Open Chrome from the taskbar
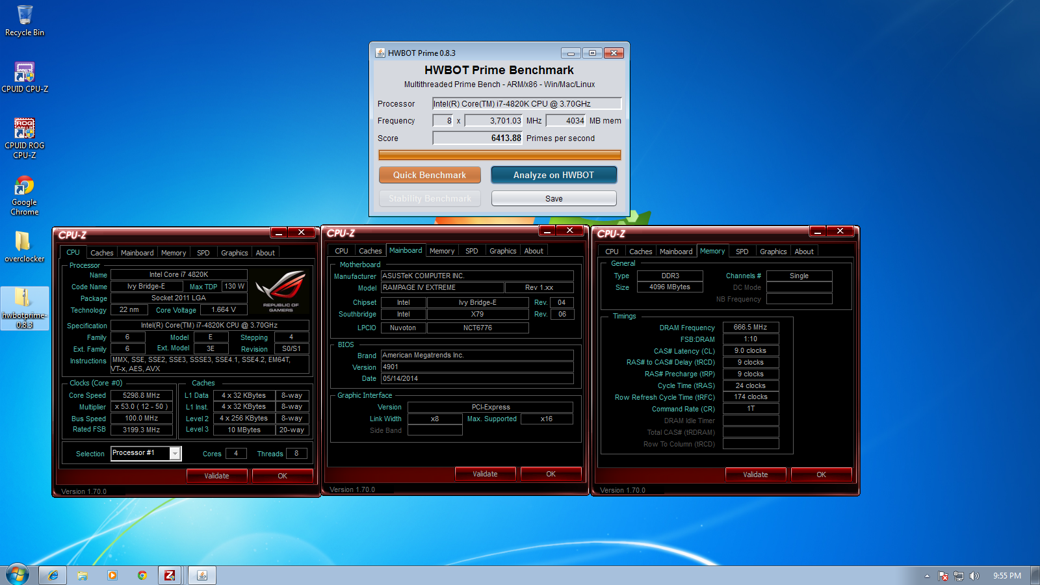The image size is (1040, 585). (x=142, y=575)
